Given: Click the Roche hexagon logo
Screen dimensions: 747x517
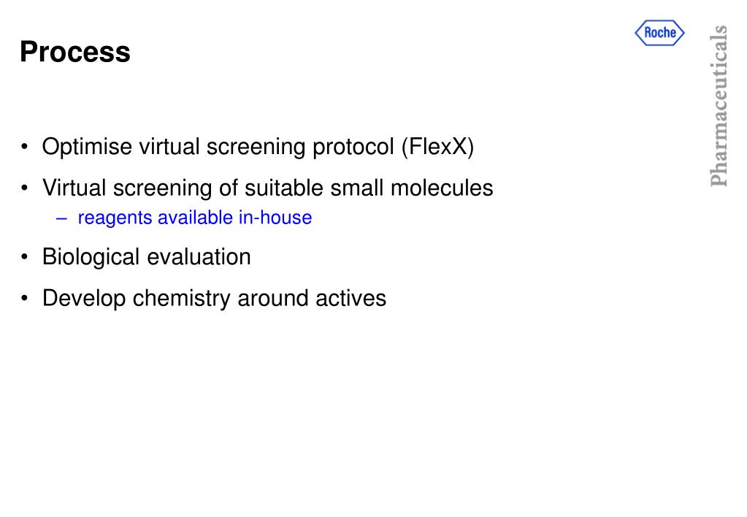Looking at the screenshot, I should (660, 33).
